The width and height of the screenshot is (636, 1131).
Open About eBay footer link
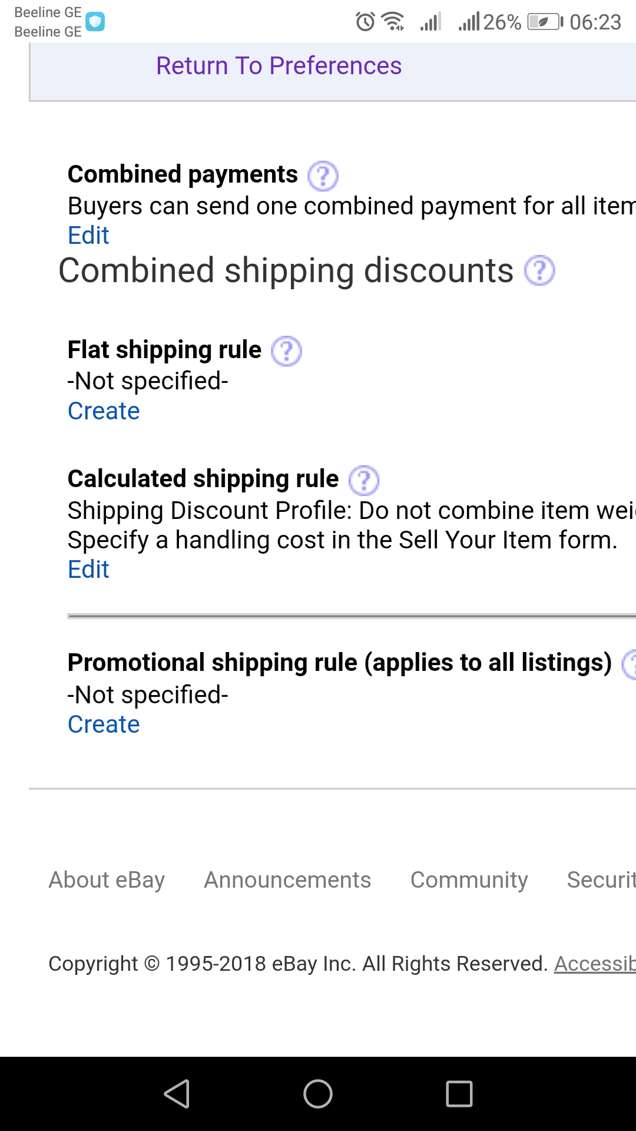(x=107, y=880)
